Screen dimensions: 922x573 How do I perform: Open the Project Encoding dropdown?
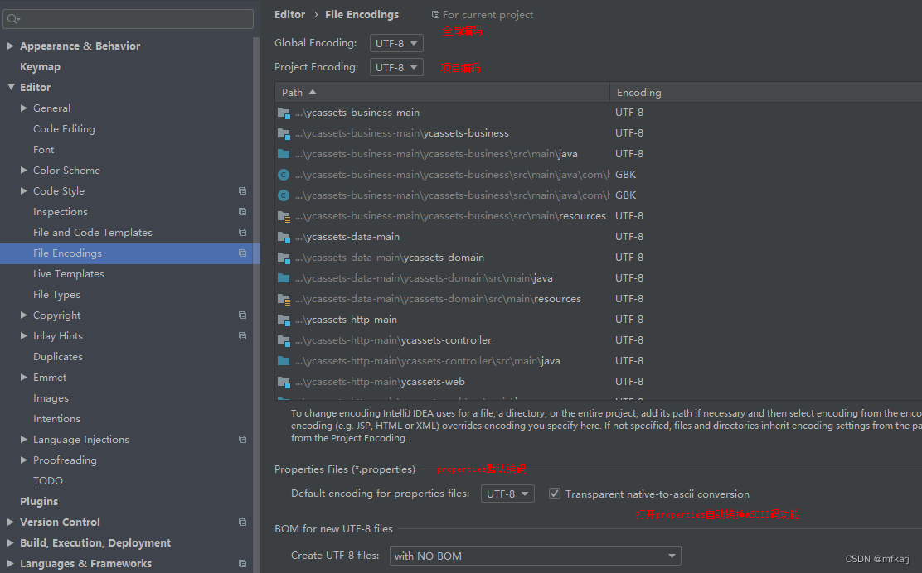tap(396, 68)
